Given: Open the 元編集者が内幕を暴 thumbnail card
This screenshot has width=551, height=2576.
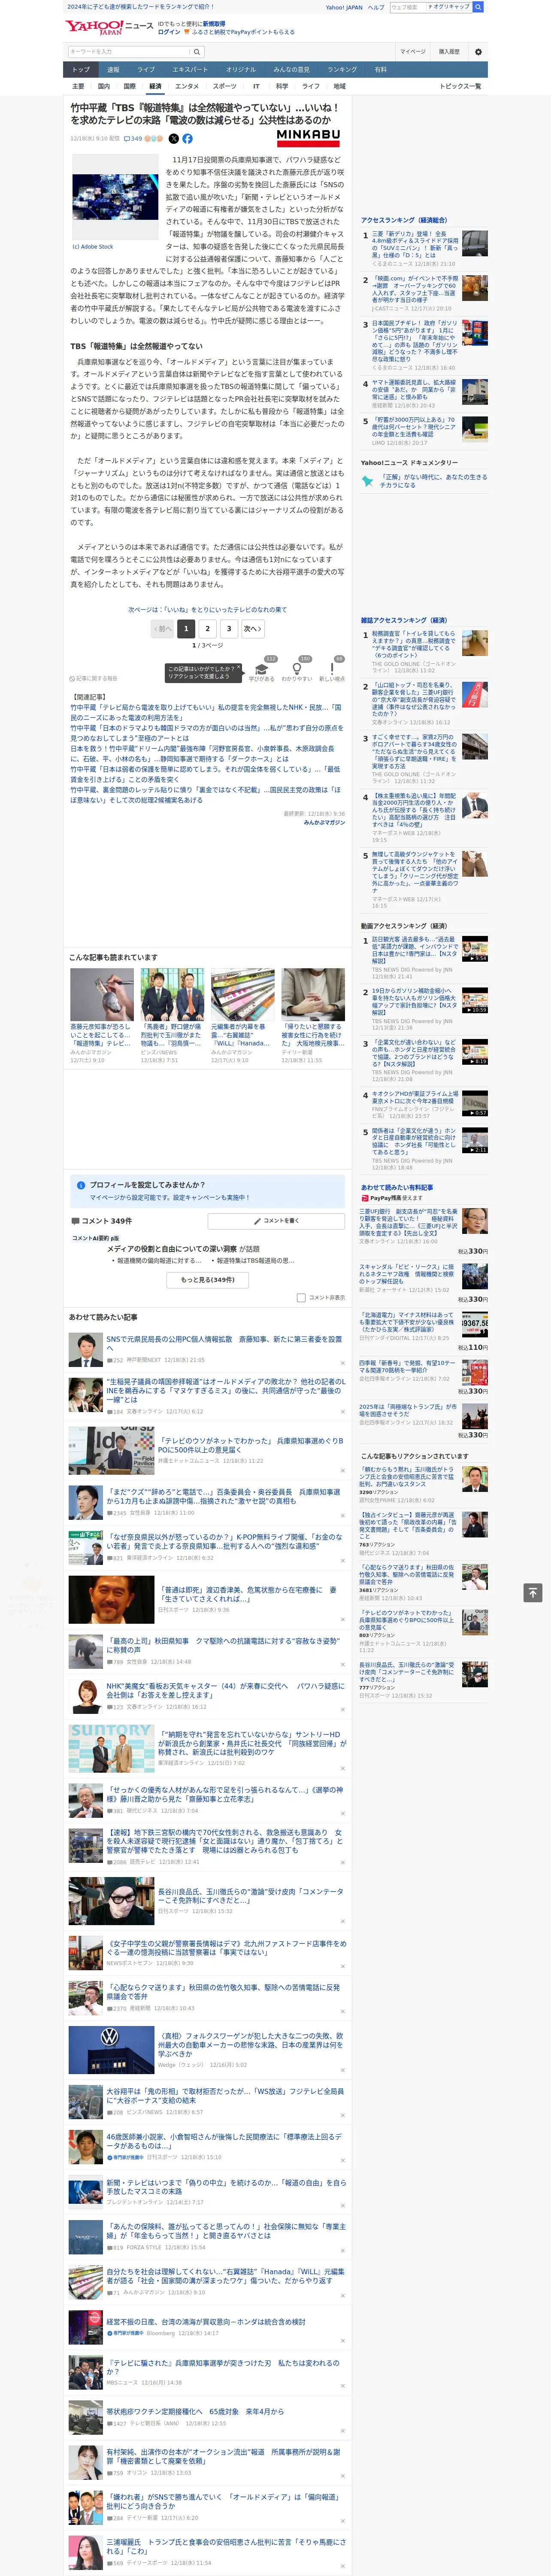Looking at the screenshot, I should tap(242, 1015).
